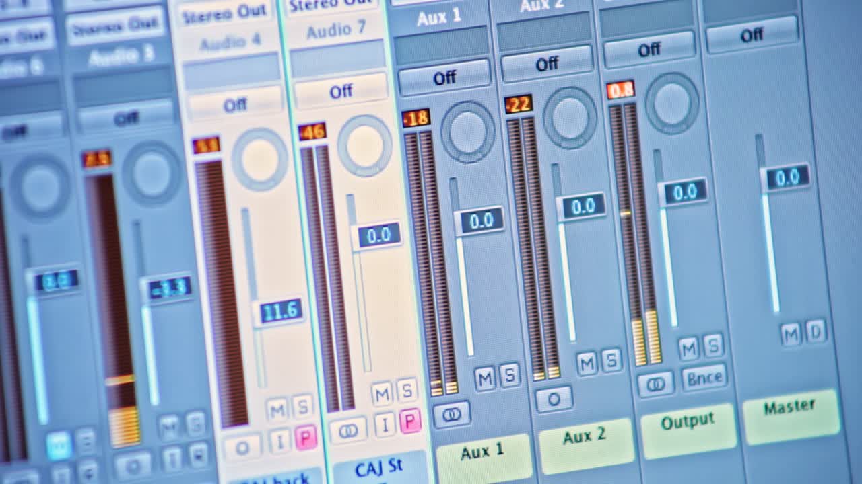Viewport: 862px width, 484px height.
Task: Click the stereo format icon on CAJ St
Action: point(348,430)
